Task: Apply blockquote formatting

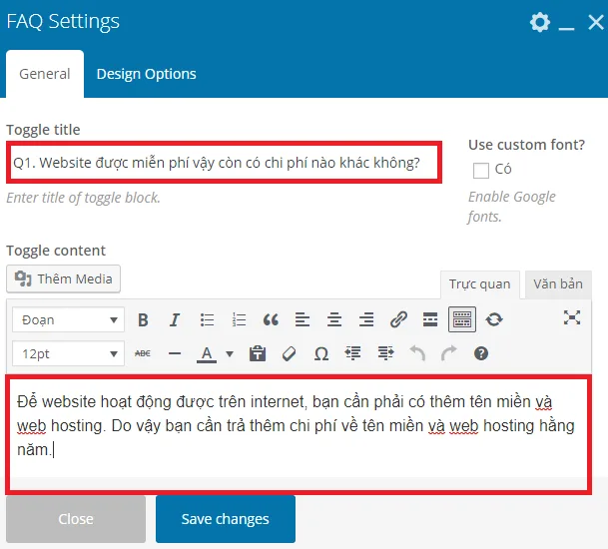Action: click(271, 319)
